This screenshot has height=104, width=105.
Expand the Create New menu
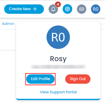pos(24,9)
